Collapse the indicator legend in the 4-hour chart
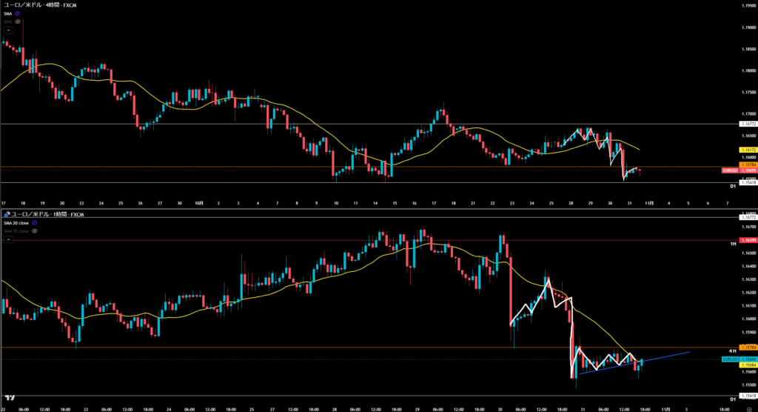 [x=7, y=29]
